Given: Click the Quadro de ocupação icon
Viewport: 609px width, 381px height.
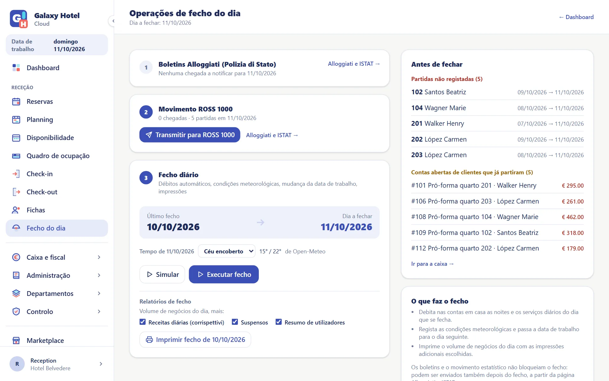Looking at the screenshot, I should point(16,156).
